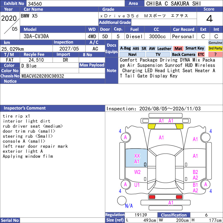This screenshot has width=223, height=223.
Task: Click exhibit number 34560
Action: click(x=35, y=4)
